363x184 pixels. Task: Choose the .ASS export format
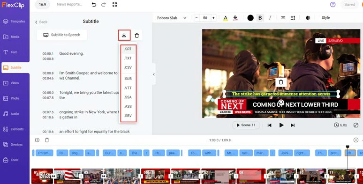pyautogui.click(x=128, y=107)
